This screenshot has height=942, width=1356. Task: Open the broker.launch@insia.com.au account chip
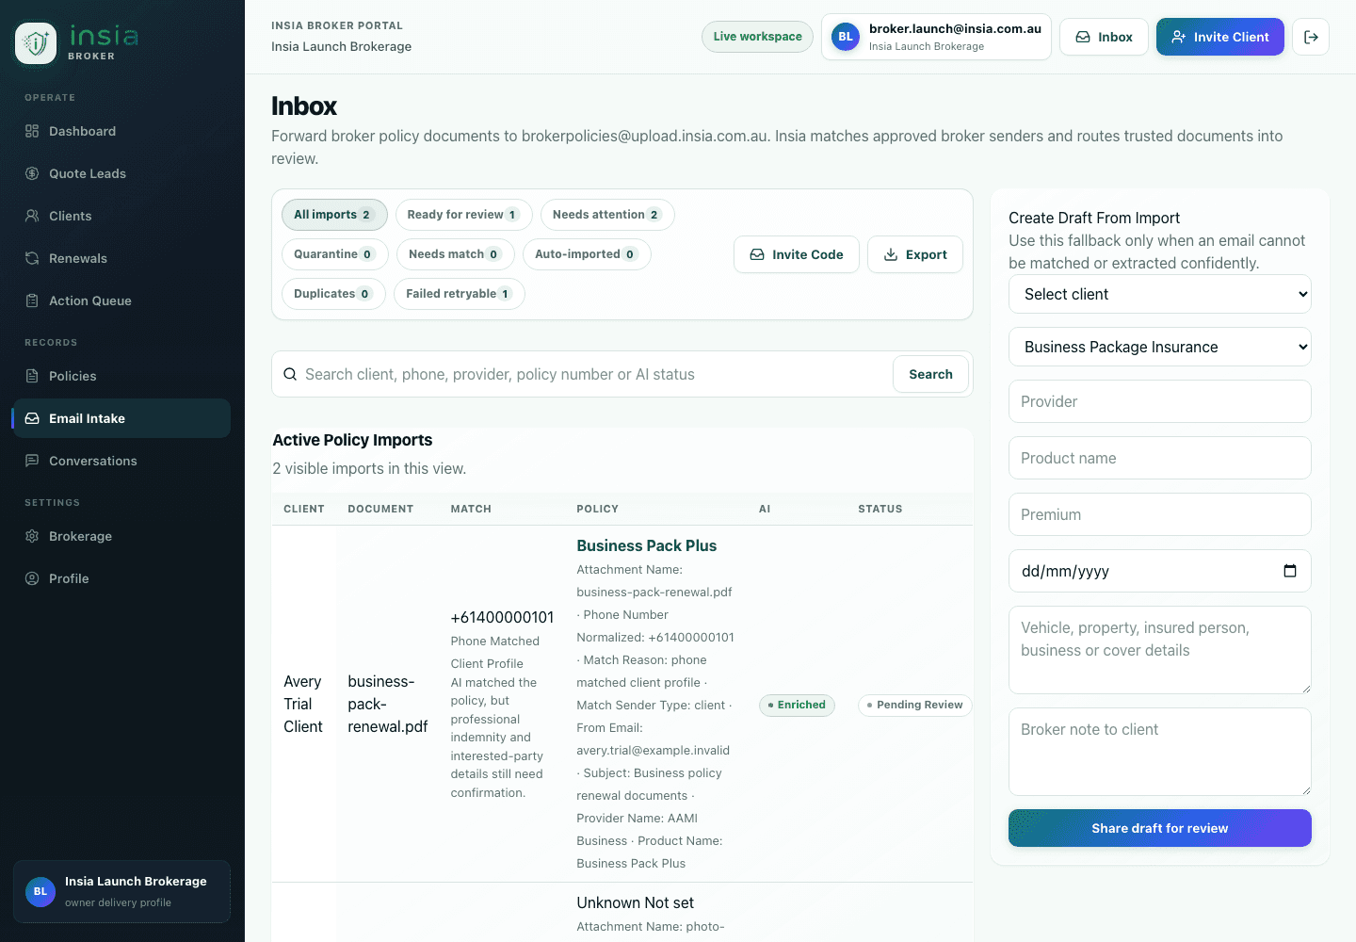click(x=936, y=37)
